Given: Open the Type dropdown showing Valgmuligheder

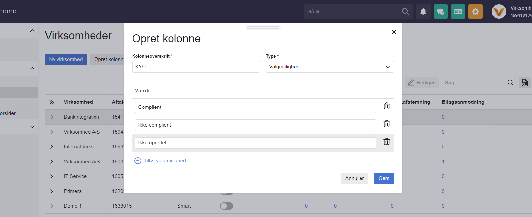Looking at the screenshot, I should (x=329, y=67).
